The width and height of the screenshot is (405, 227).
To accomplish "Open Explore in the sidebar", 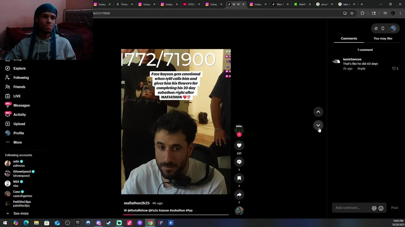I will (x=19, y=68).
